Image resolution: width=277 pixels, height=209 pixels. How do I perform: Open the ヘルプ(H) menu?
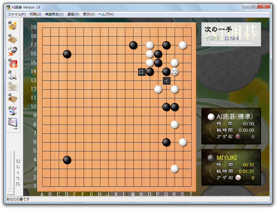(x=106, y=14)
